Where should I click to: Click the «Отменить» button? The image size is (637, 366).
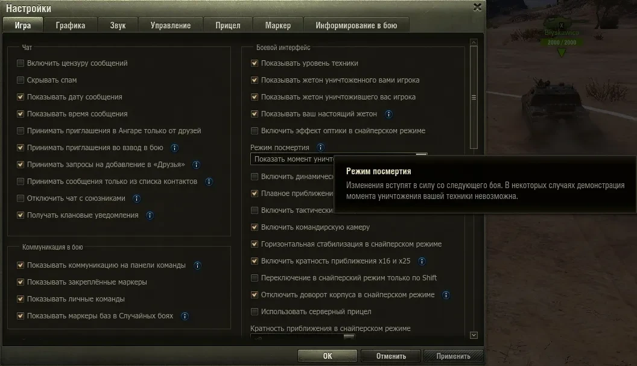[391, 356]
